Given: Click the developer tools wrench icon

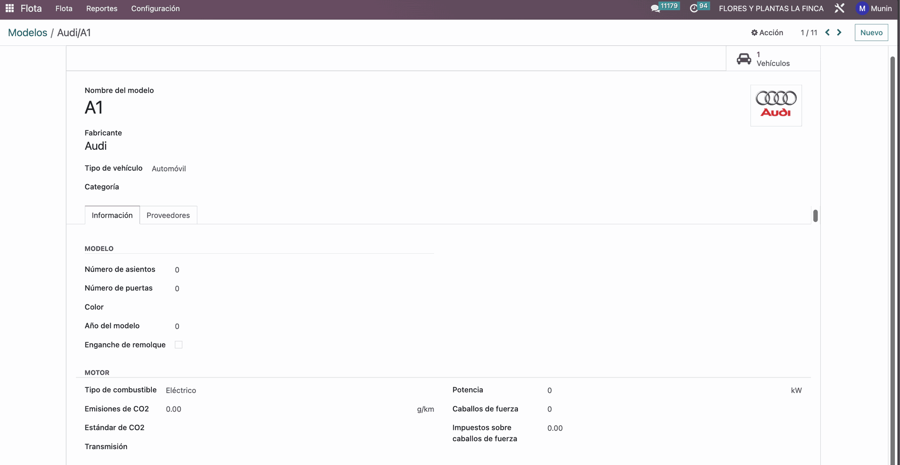Looking at the screenshot, I should tap(840, 8).
